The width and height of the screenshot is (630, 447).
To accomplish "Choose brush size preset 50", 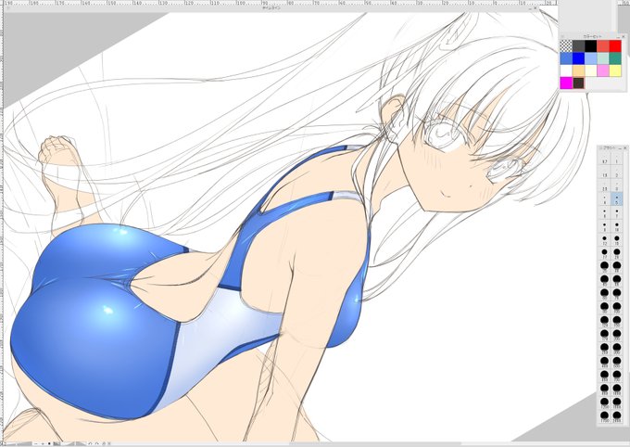I will point(617,281).
